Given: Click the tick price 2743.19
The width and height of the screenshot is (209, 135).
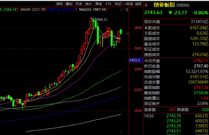Looking at the screenshot, I should (173, 116).
